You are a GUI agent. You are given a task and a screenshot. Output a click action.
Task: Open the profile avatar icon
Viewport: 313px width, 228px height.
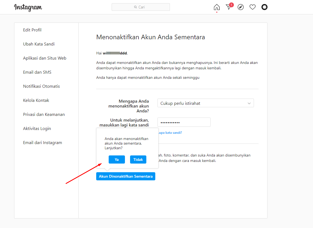(x=264, y=7)
